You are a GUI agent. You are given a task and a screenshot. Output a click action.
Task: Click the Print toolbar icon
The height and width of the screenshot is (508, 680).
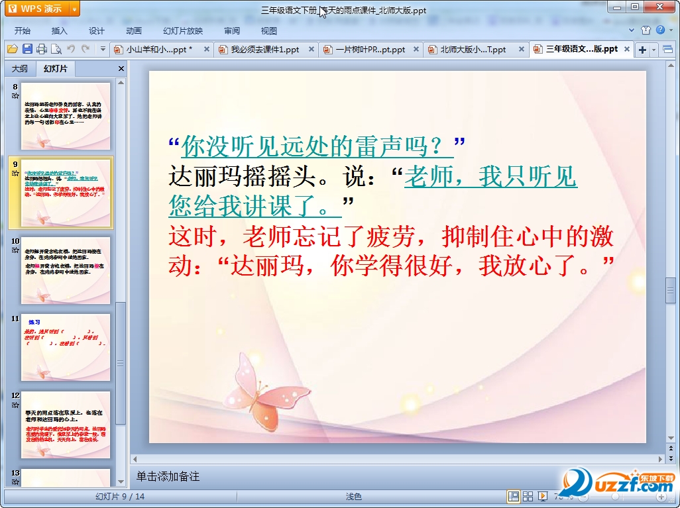[42, 49]
